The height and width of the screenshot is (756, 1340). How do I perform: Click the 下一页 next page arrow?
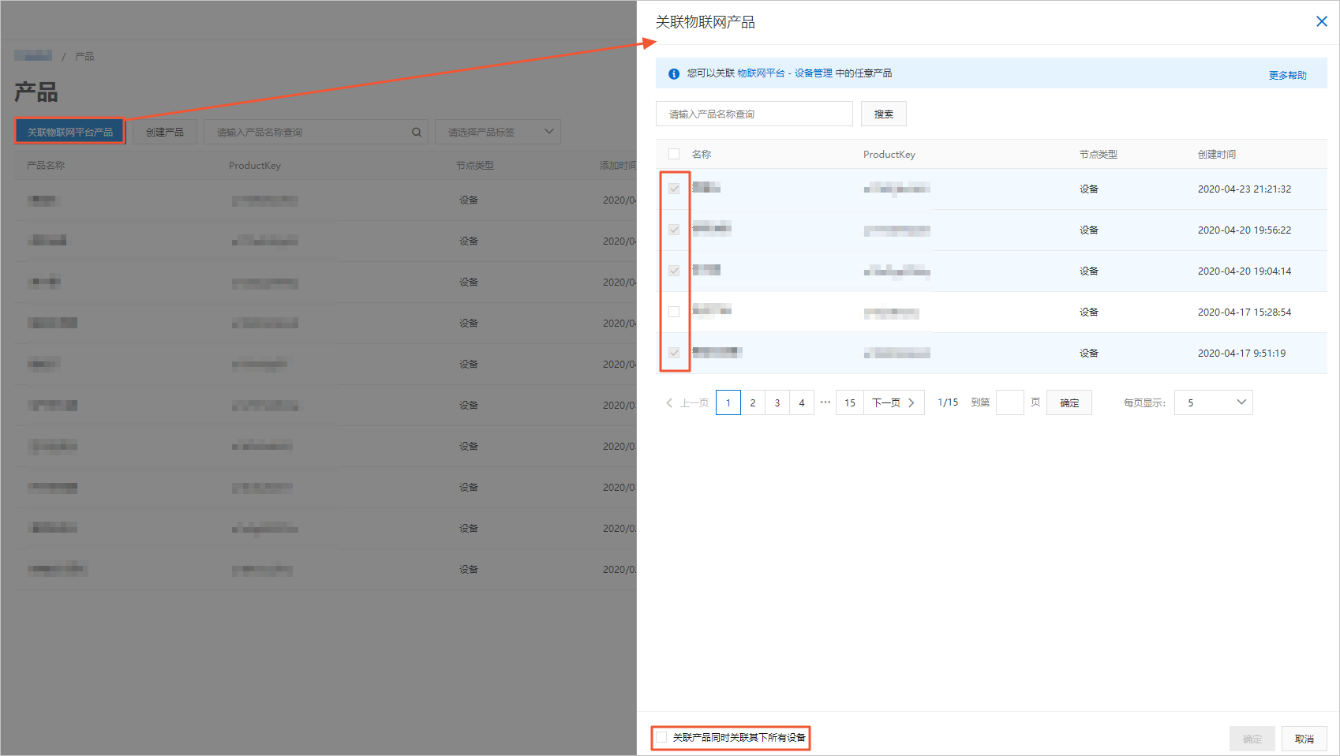894,402
